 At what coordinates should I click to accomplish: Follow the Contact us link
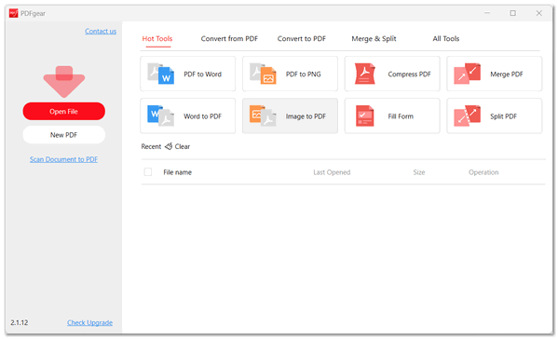(x=101, y=32)
